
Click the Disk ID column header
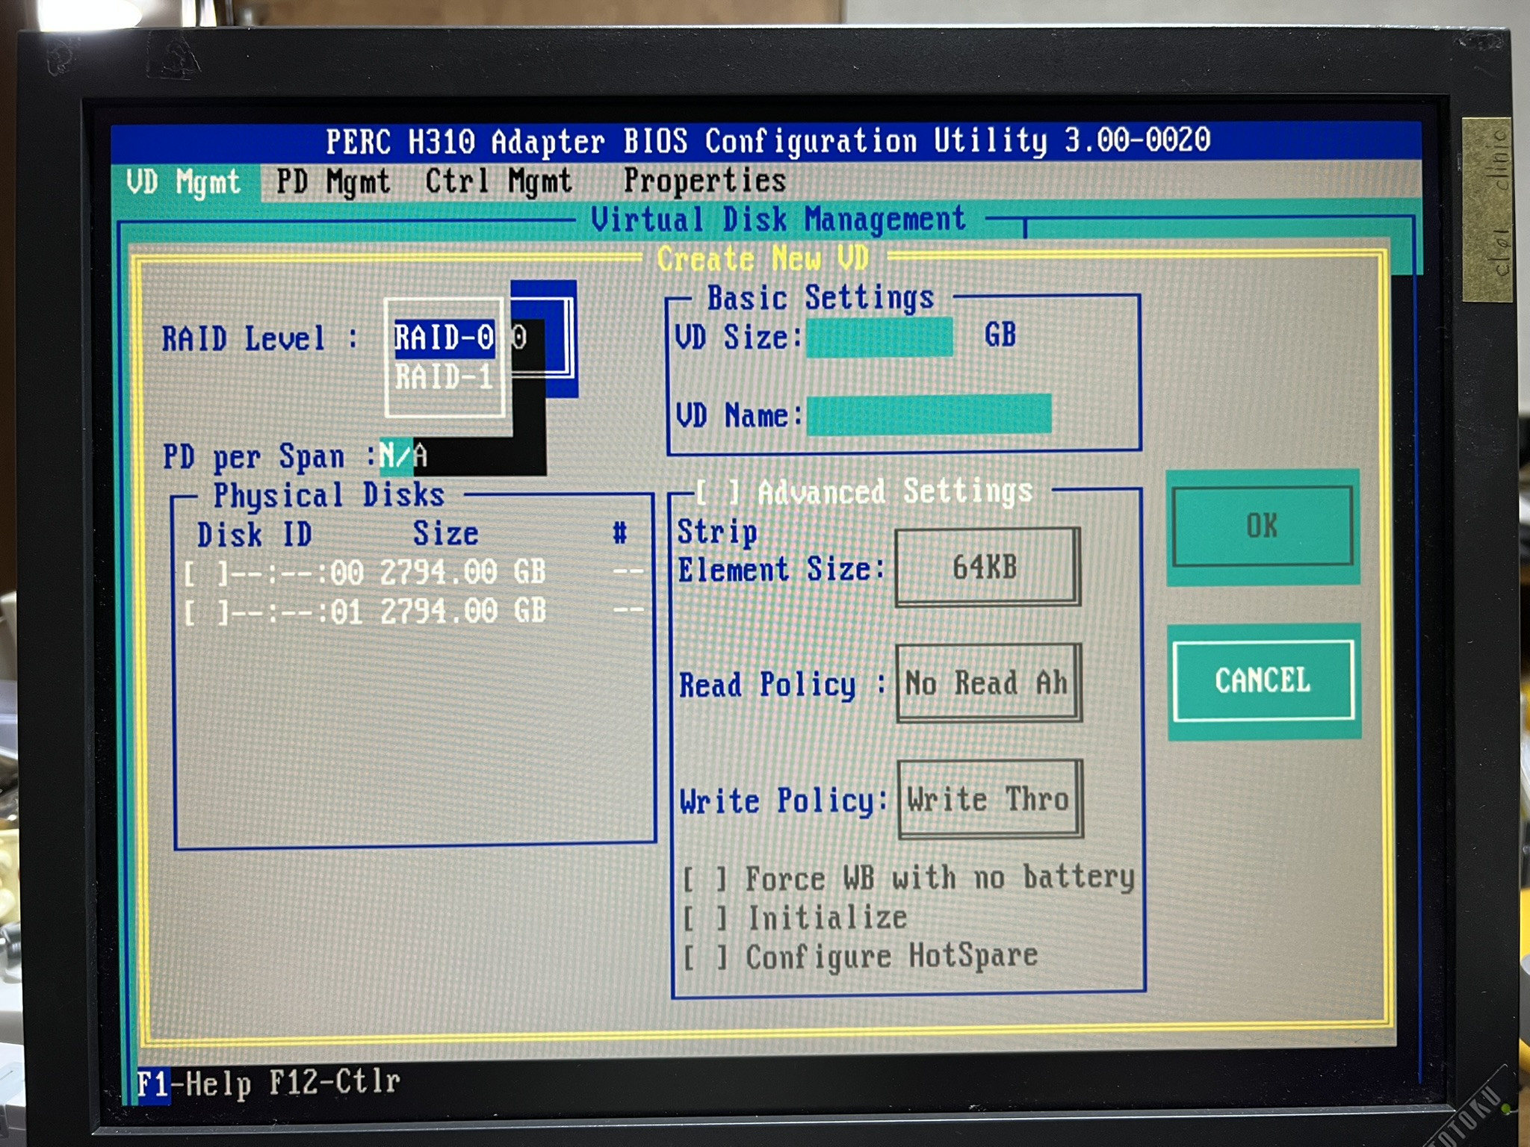pos(254,535)
